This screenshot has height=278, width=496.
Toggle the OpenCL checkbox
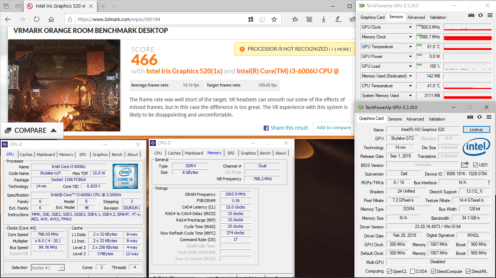click(x=389, y=271)
